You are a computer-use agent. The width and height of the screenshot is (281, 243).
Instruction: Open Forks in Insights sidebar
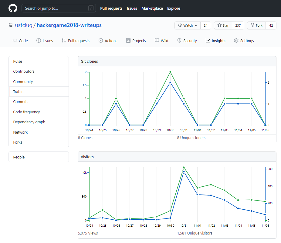pyautogui.click(x=39, y=142)
